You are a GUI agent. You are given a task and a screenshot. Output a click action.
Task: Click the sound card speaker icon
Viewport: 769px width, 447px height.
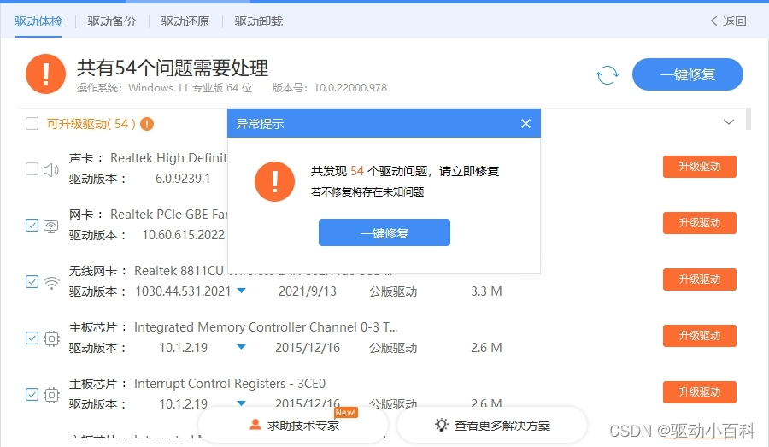51,170
